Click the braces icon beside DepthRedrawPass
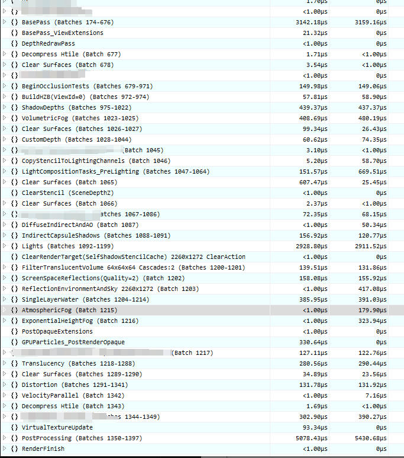 pos(15,43)
